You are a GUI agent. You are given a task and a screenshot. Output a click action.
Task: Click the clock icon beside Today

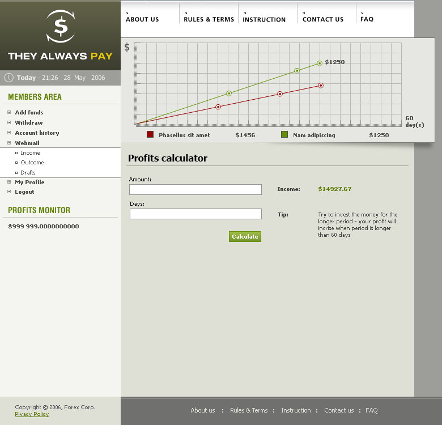(x=9, y=78)
